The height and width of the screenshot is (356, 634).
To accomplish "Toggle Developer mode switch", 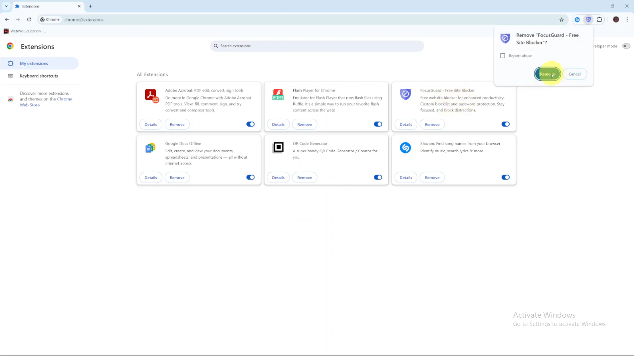I will (x=626, y=46).
